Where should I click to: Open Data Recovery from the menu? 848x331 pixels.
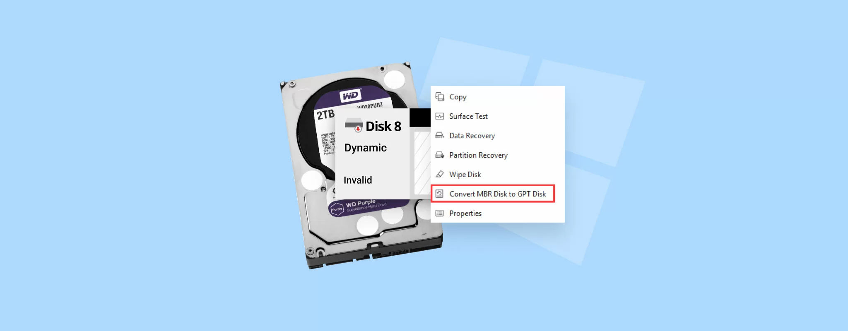[x=498, y=136]
